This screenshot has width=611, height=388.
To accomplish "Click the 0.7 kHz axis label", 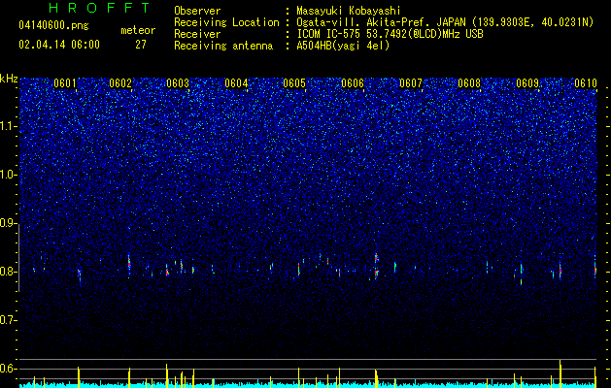I will tap(9, 320).
